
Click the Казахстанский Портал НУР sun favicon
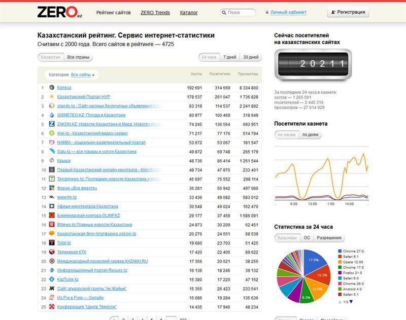52,96
